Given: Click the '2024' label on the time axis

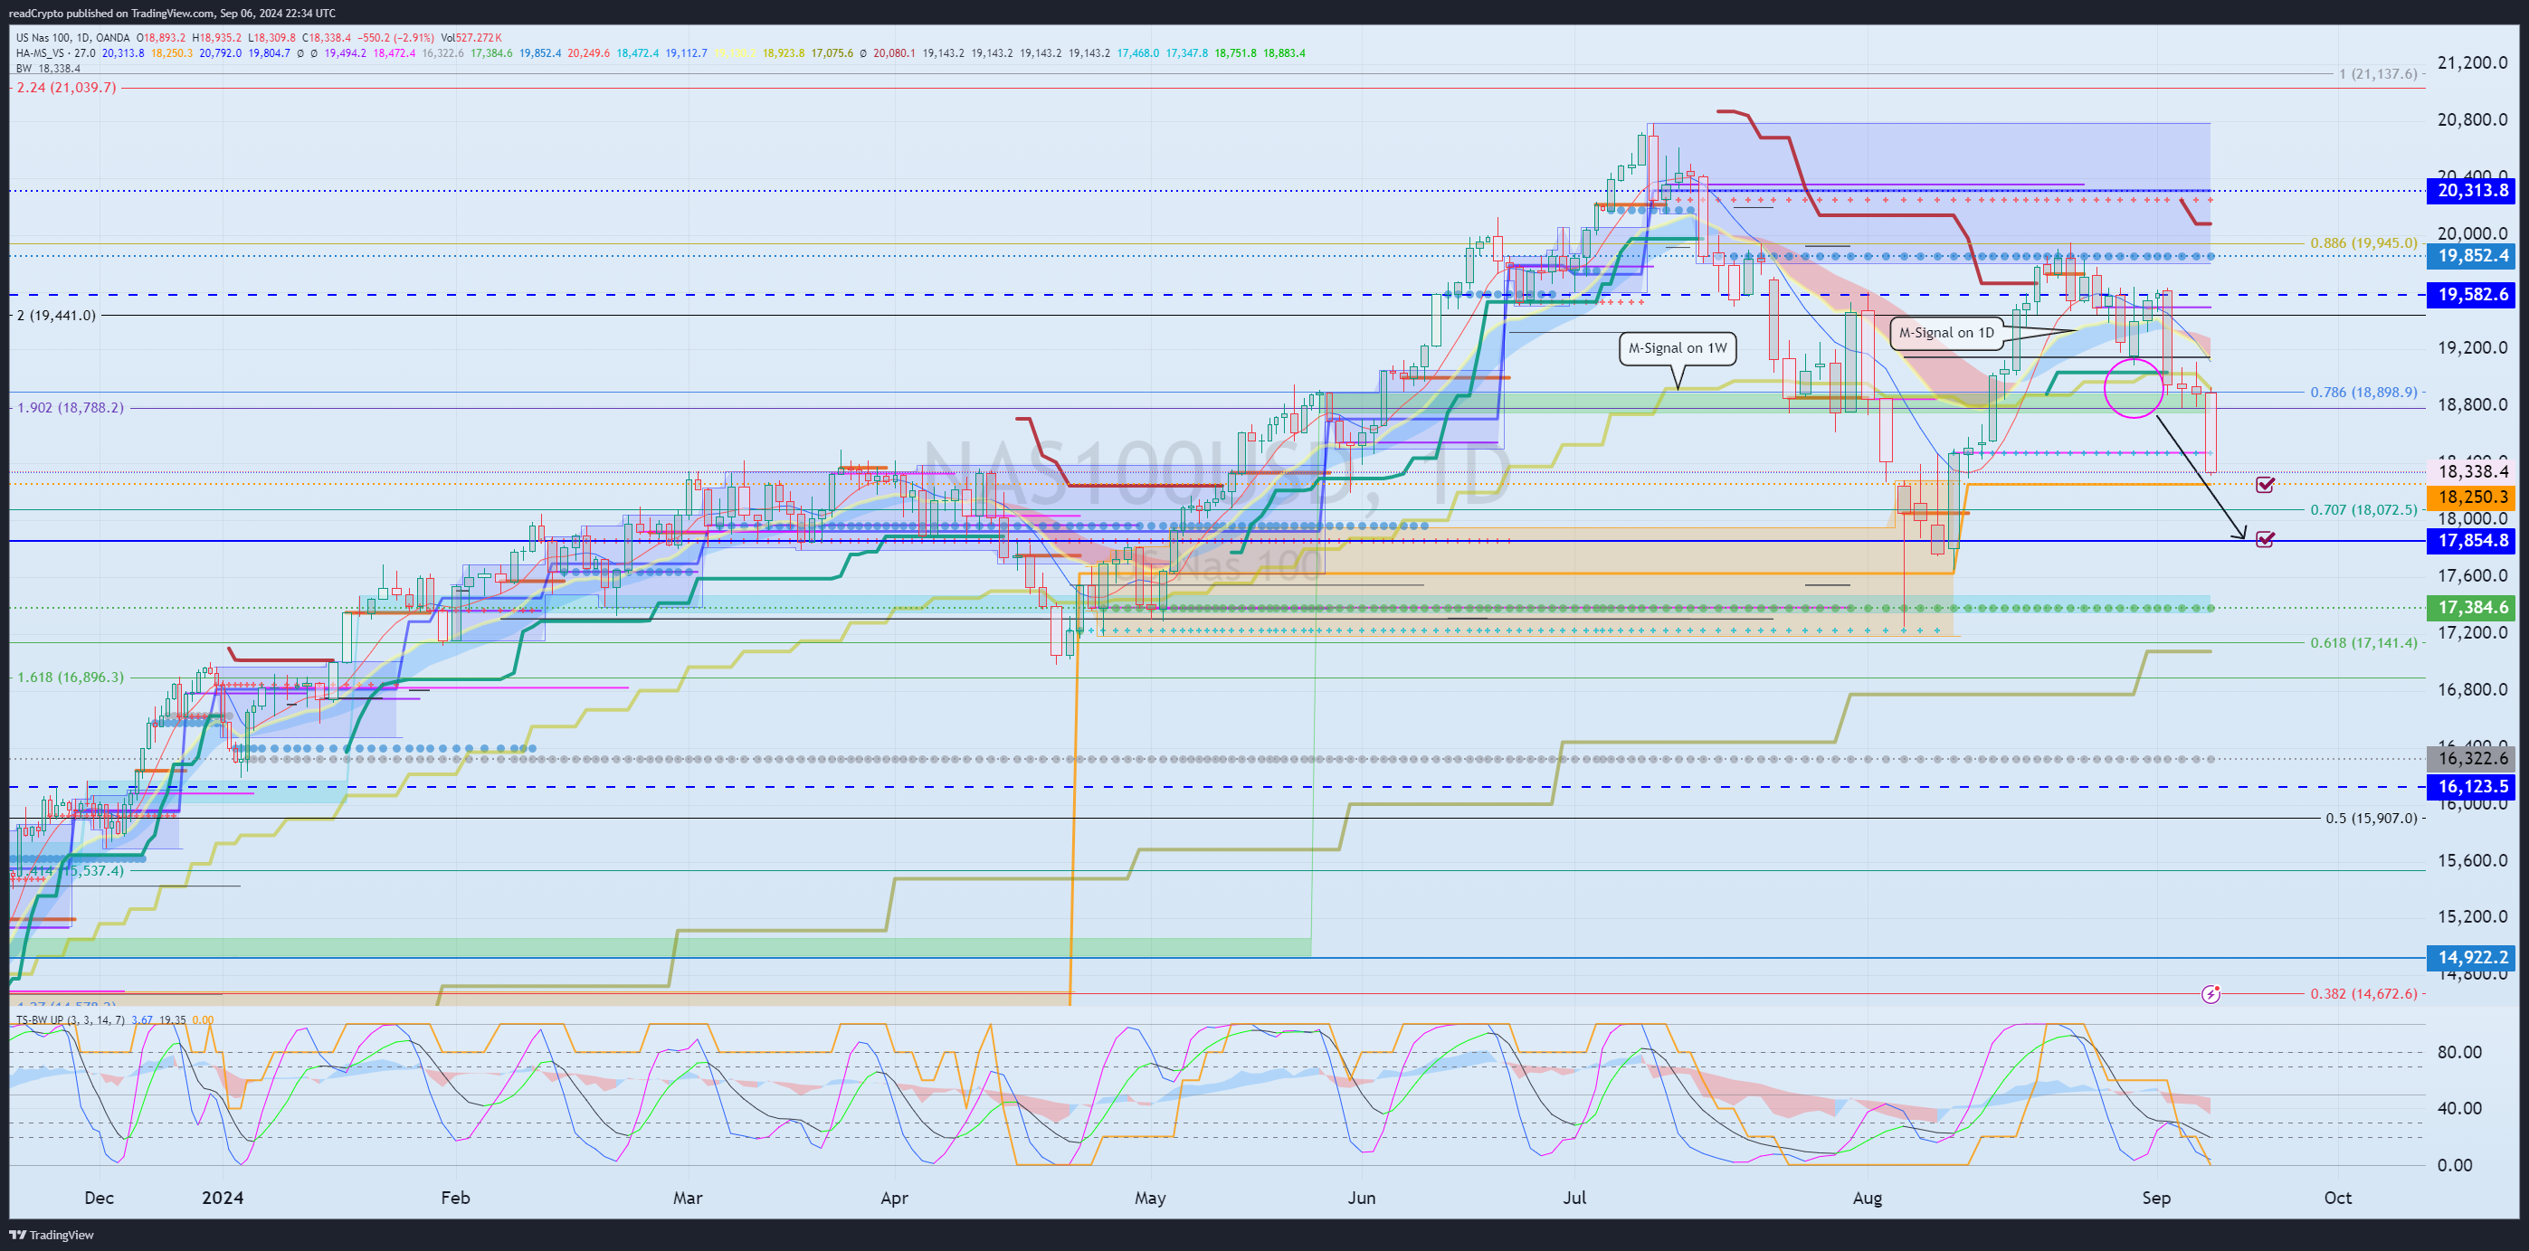Looking at the screenshot, I should click(x=223, y=1198).
